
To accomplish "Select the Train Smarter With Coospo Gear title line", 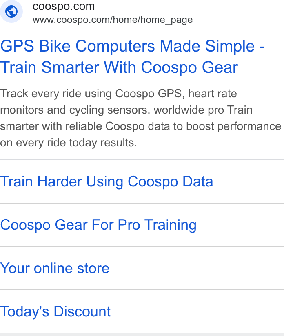I will point(119,67).
